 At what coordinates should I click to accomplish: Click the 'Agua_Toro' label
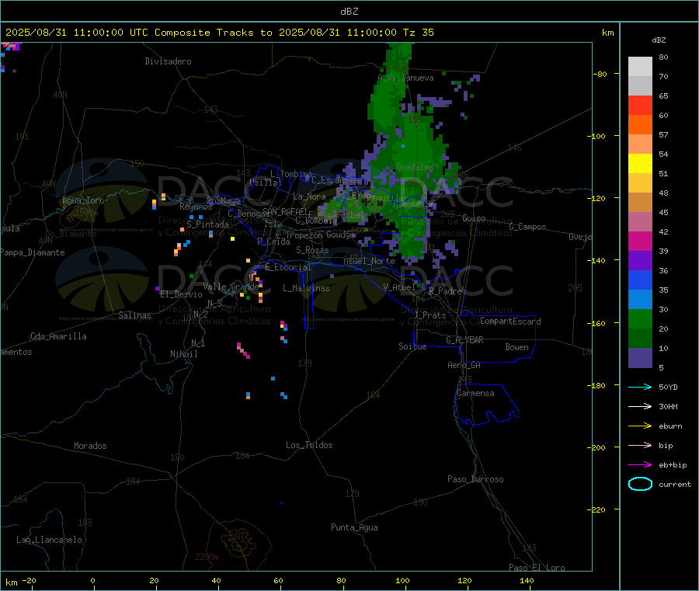click(83, 200)
